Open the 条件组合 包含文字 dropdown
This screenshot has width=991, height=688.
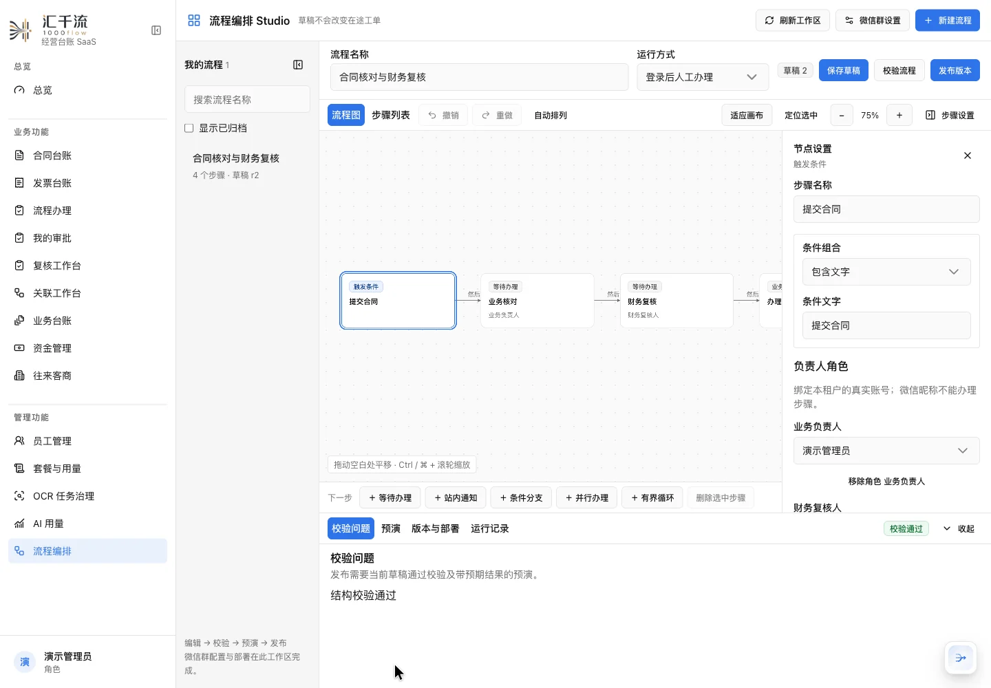(886, 272)
